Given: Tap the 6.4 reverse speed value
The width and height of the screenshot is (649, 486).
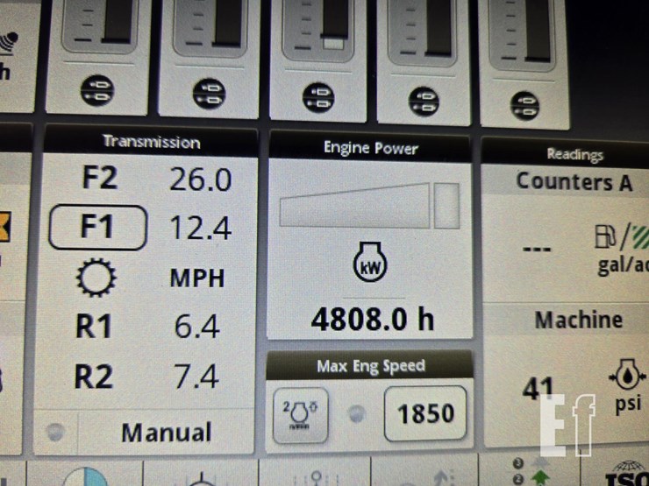Looking at the screenshot, I should coord(196,327).
